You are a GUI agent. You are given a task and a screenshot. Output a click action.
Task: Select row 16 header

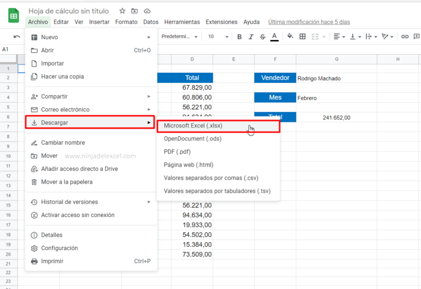coord(9,215)
